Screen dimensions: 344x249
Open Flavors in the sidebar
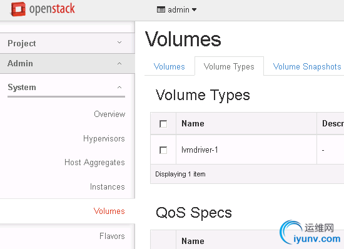(x=112, y=236)
